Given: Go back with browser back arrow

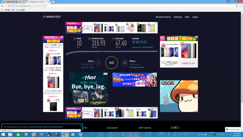Looking at the screenshot, I should click(x=2, y=6).
